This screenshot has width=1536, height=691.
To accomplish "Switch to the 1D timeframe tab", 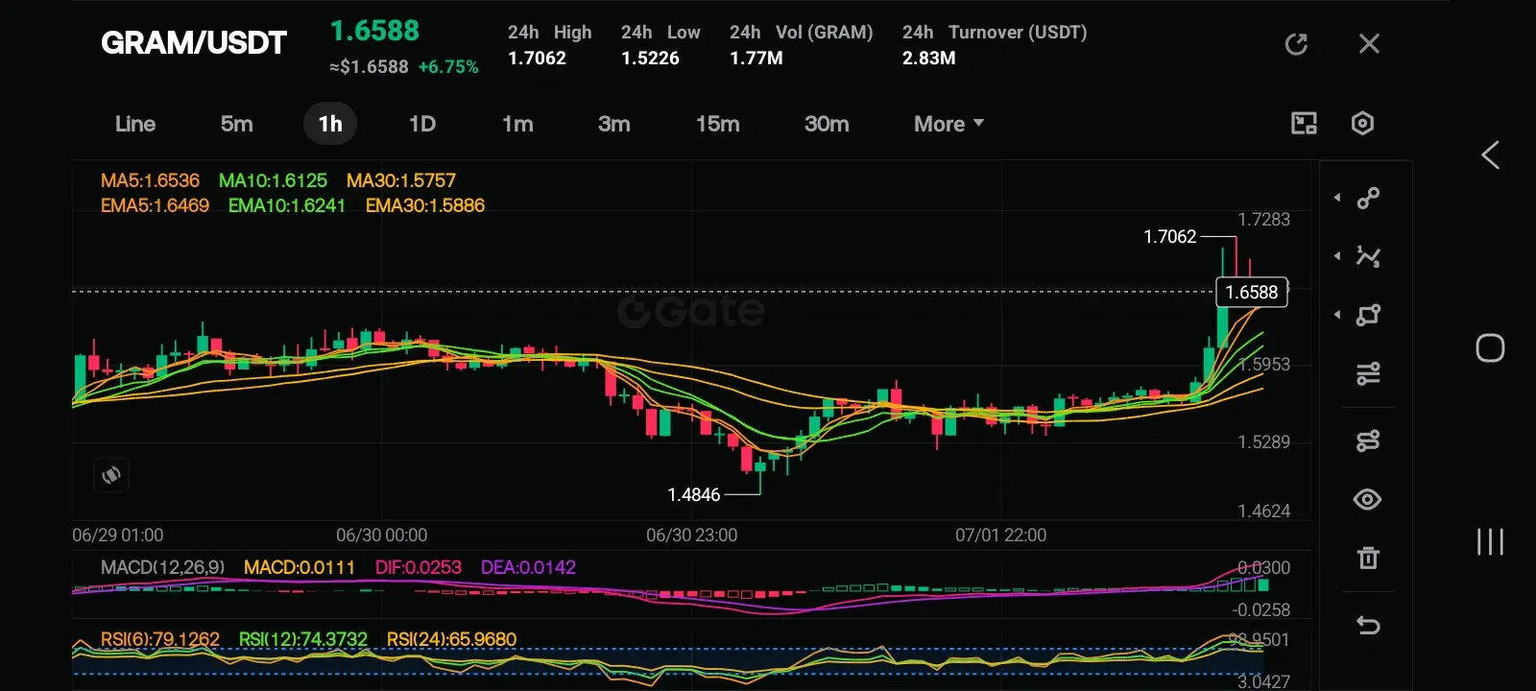I will tap(422, 124).
